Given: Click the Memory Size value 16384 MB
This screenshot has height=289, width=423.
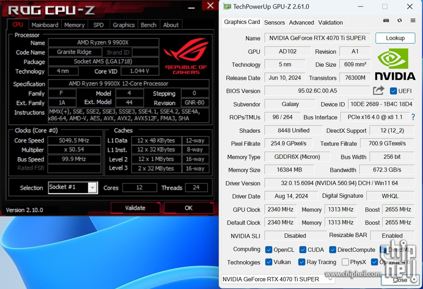Looking at the screenshot, I should coord(289,170).
